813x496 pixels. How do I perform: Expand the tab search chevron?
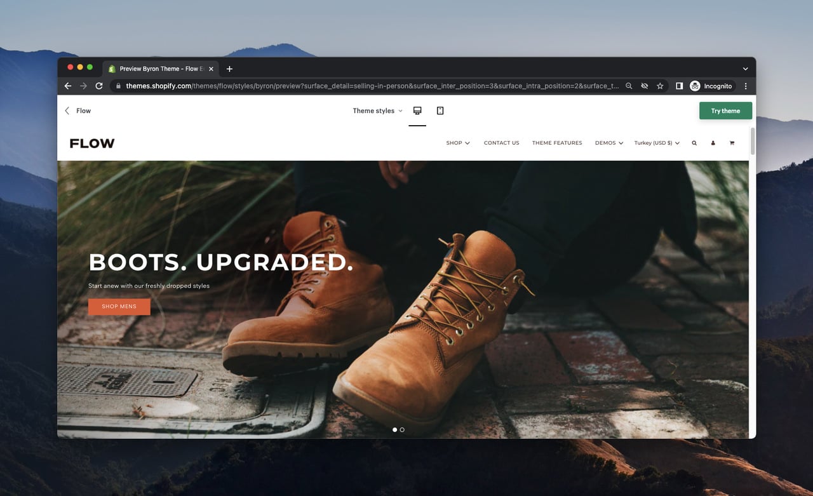pos(745,69)
